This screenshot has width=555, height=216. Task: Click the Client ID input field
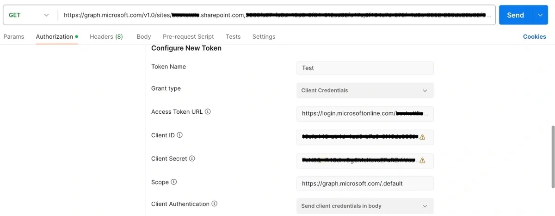[x=365, y=137]
